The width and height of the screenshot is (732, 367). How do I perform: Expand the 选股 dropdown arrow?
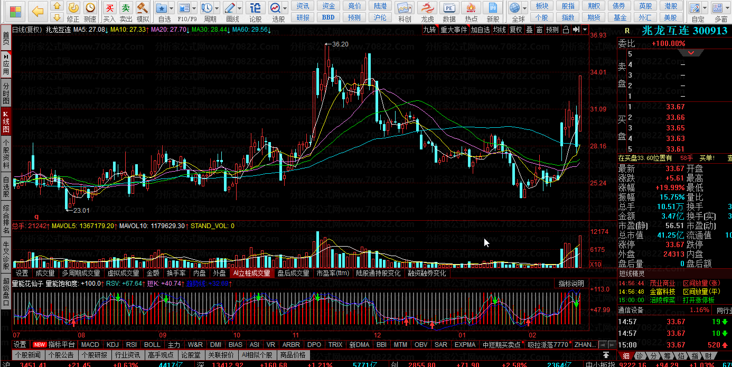click(x=286, y=9)
